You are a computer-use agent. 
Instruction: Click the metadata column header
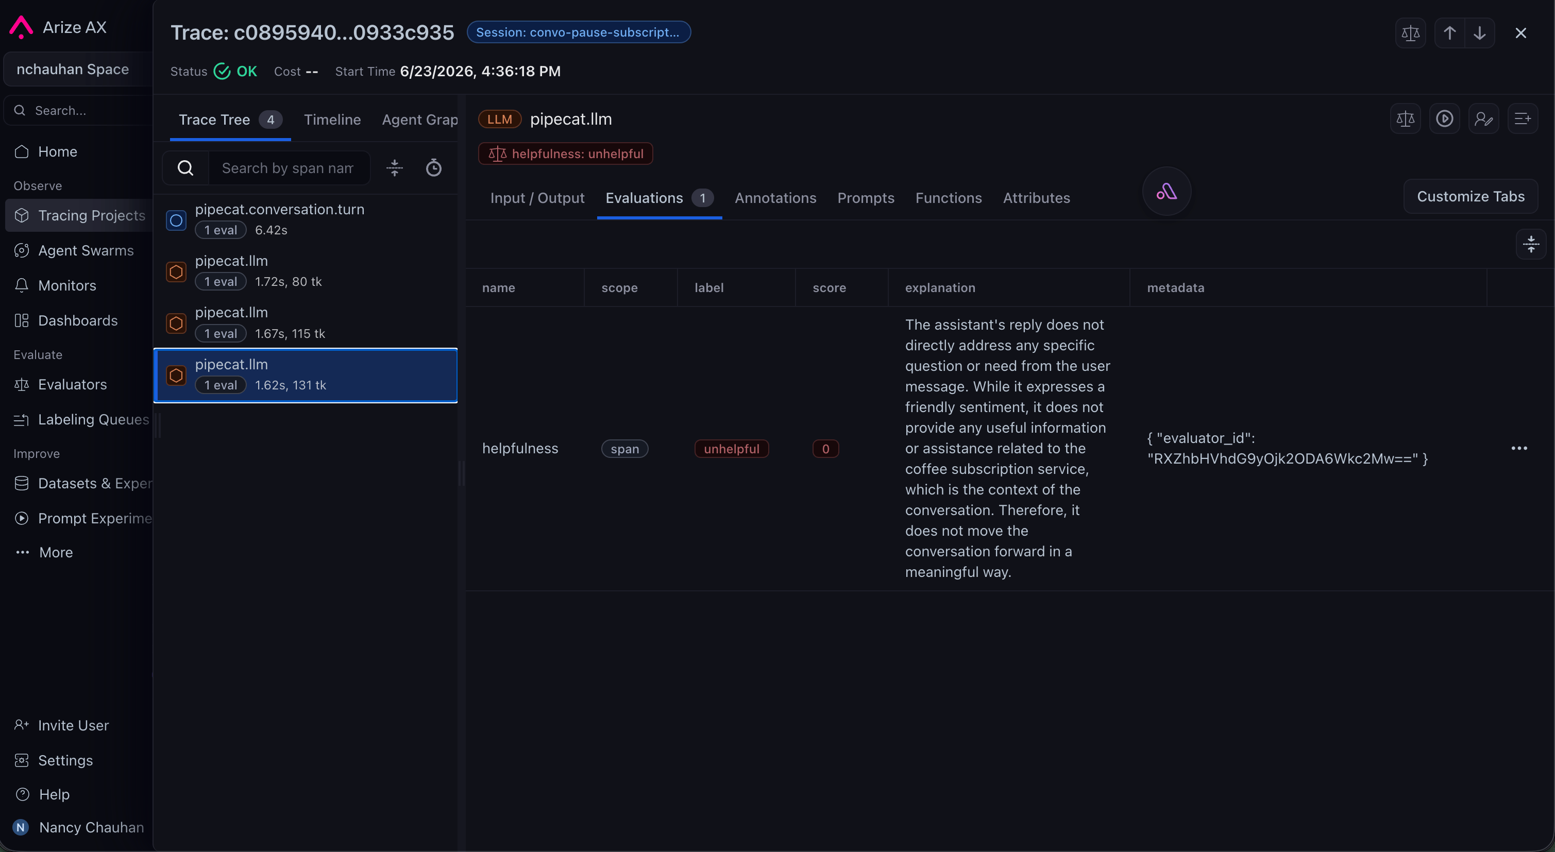(1175, 288)
